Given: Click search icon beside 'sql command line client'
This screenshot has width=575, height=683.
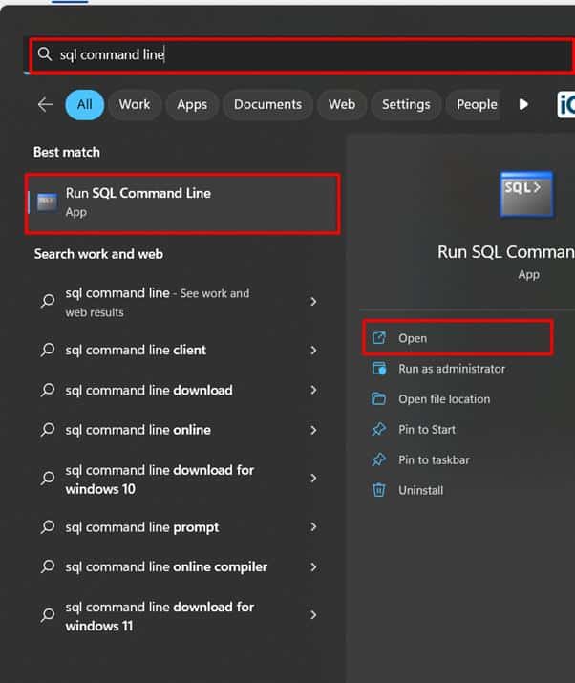Looking at the screenshot, I should (x=48, y=350).
